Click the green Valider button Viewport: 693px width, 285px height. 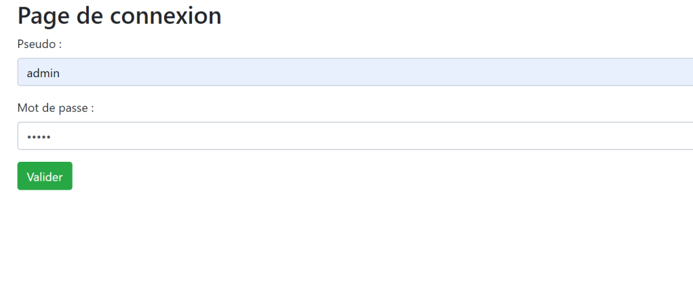(45, 176)
